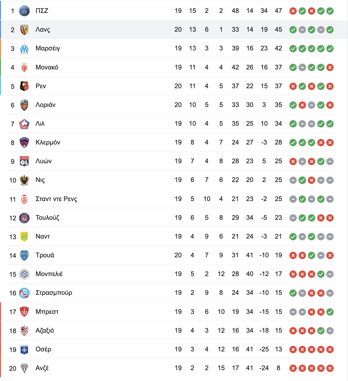Open the Σταντ ντε Ρενς team page
348x381 pixels.
coord(57,199)
